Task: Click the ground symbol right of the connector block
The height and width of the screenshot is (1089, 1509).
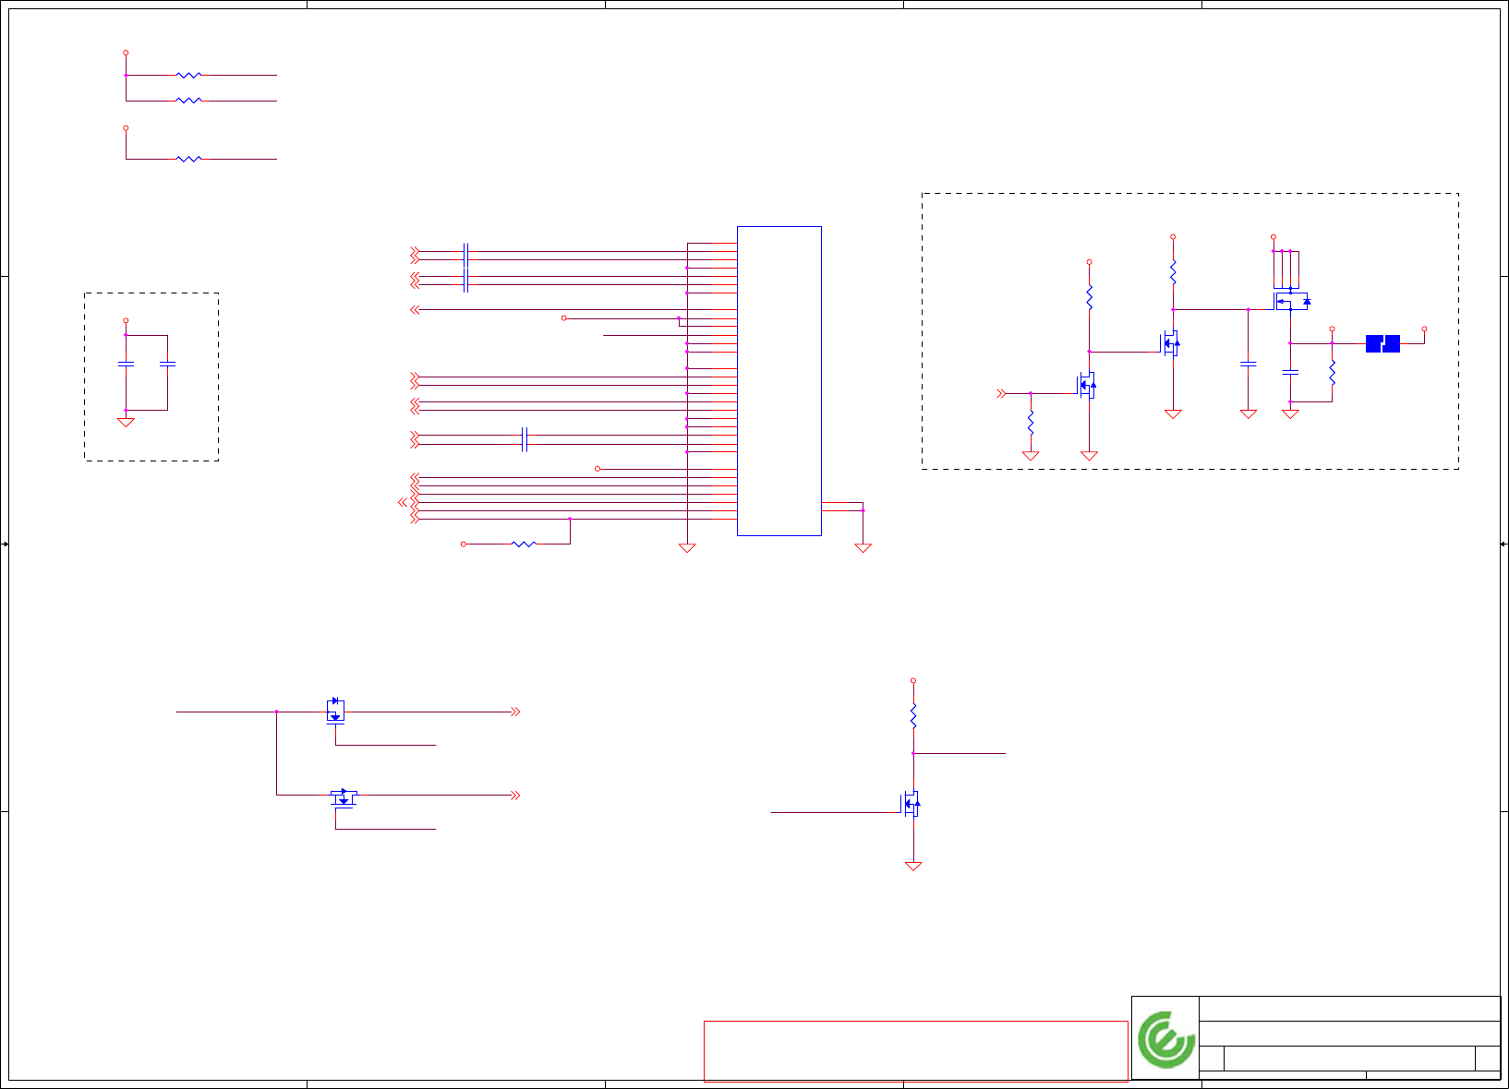Action: pos(863,547)
